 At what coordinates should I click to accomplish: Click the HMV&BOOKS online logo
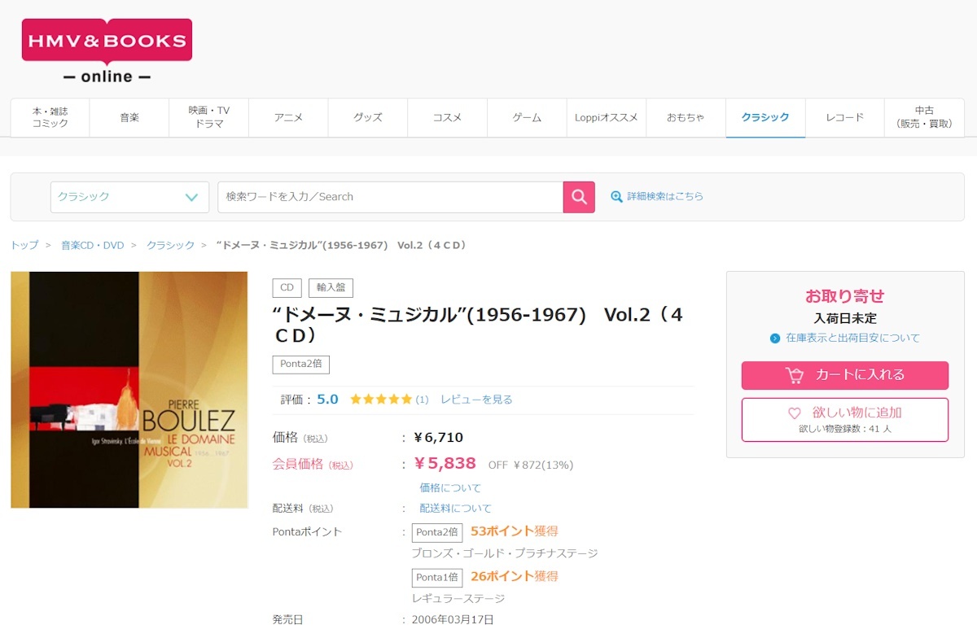[x=107, y=50]
